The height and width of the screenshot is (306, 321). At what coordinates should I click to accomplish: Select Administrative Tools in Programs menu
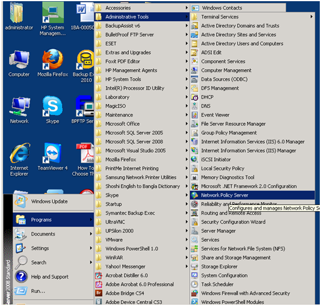[142, 17]
